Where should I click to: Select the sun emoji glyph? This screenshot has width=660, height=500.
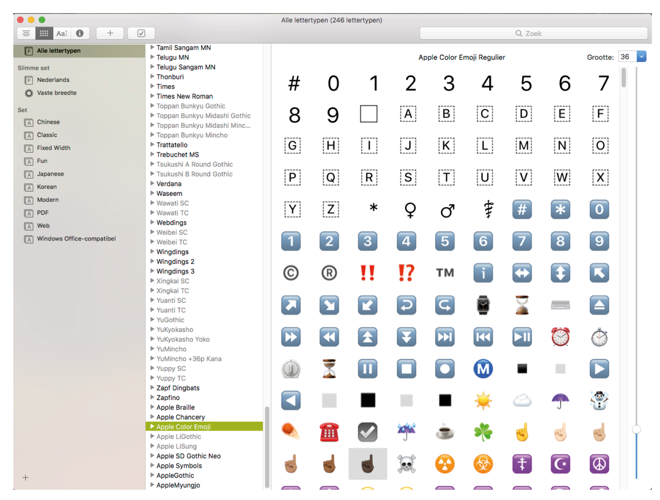[483, 400]
